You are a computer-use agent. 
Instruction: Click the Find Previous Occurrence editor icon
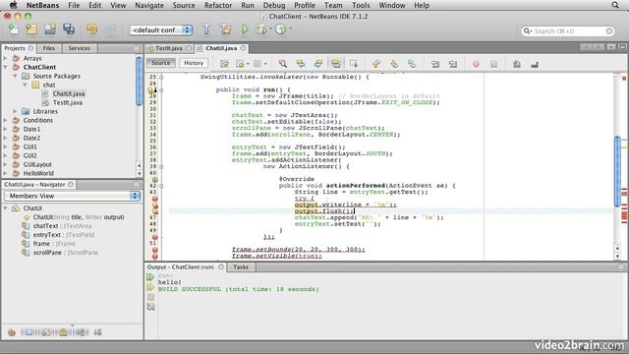[x=301, y=63]
